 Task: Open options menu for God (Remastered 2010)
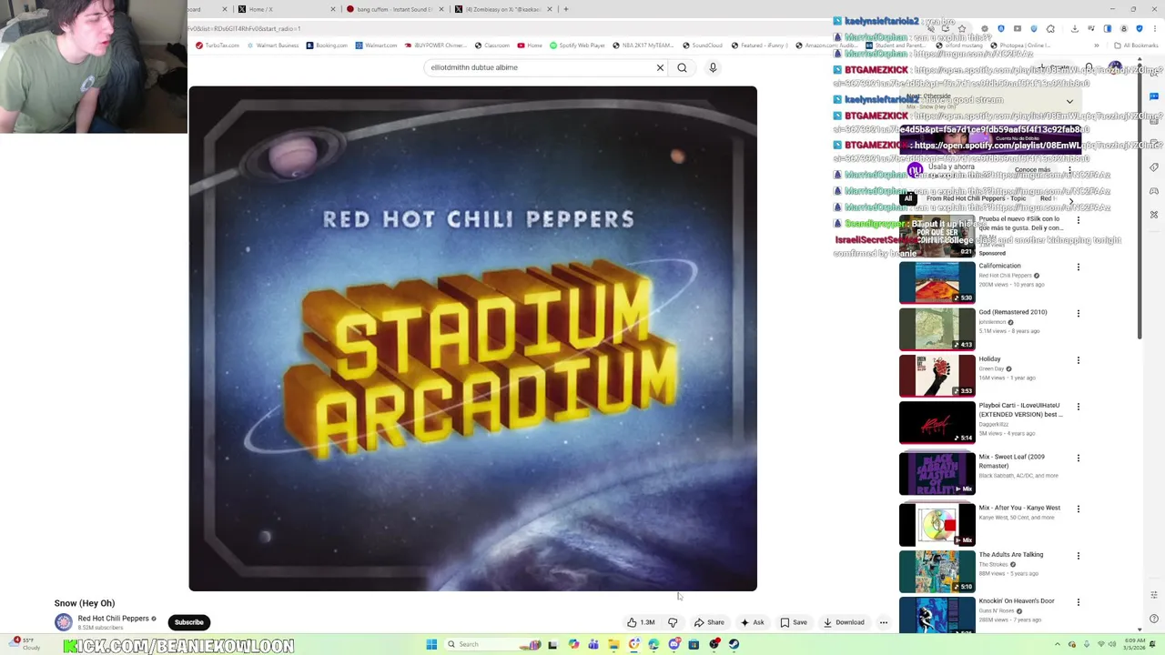1079,314
